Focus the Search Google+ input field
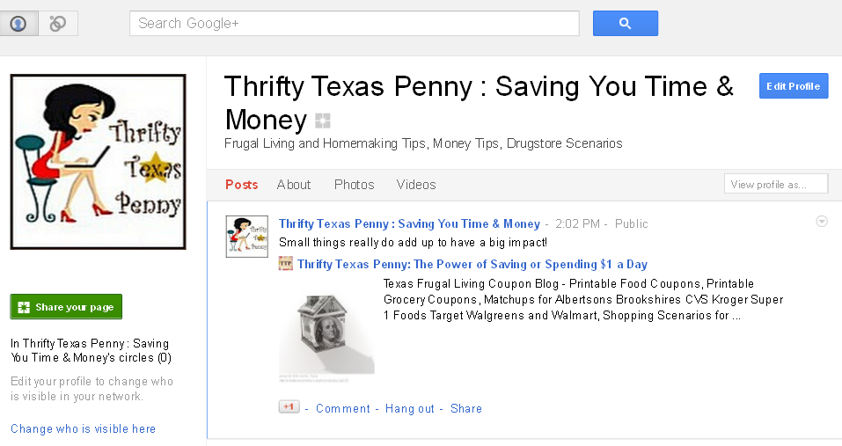842x446 pixels. (354, 24)
